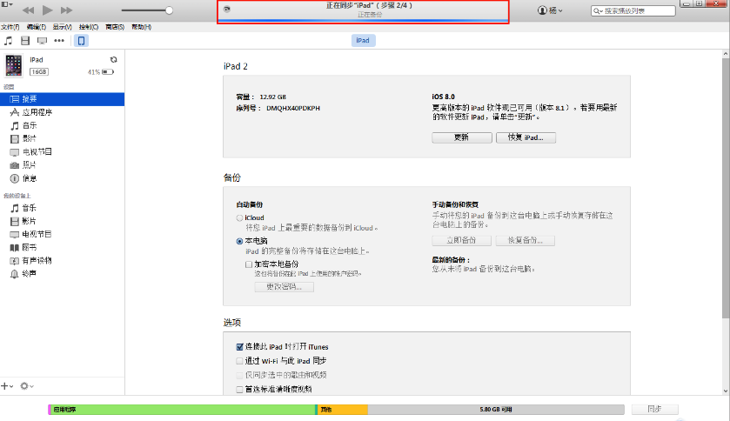
Task: Open the Movies library icon in toolbar
Action: [x=25, y=41]
